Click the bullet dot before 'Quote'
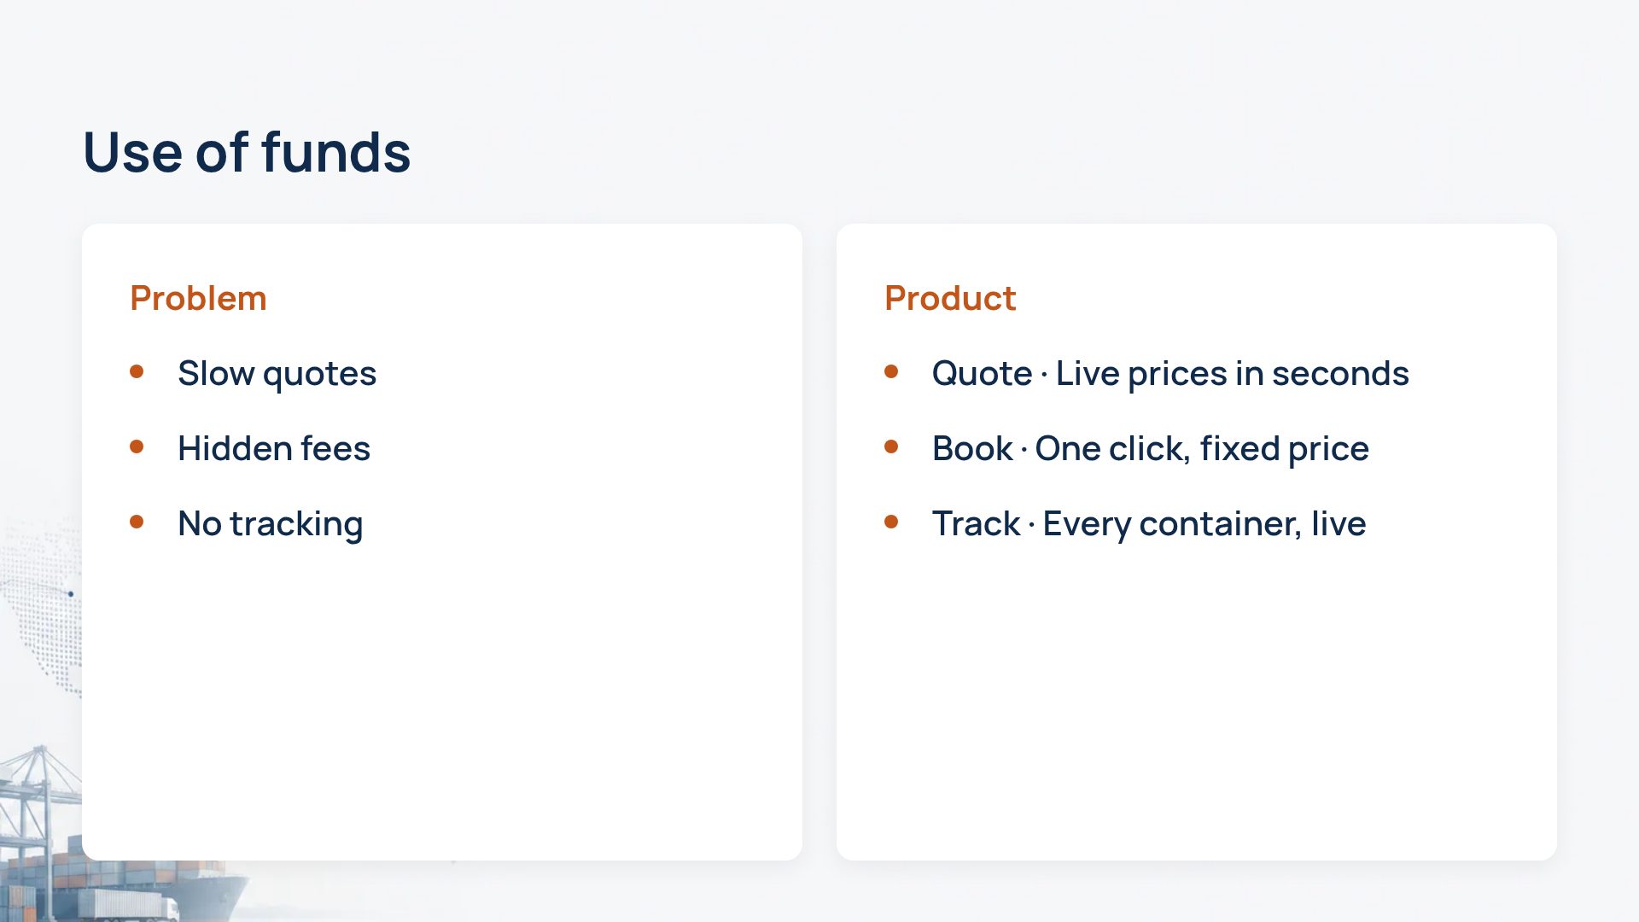Image resolution: width=1639 pixels, height=922 pixels. pyautogui.click(x=891, y=371)
